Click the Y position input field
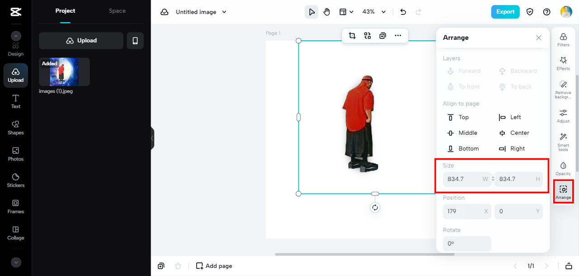579x276 pixels. (x=518, y=211)
